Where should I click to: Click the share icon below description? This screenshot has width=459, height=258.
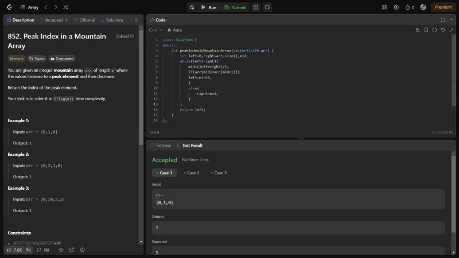pos(72,249)
